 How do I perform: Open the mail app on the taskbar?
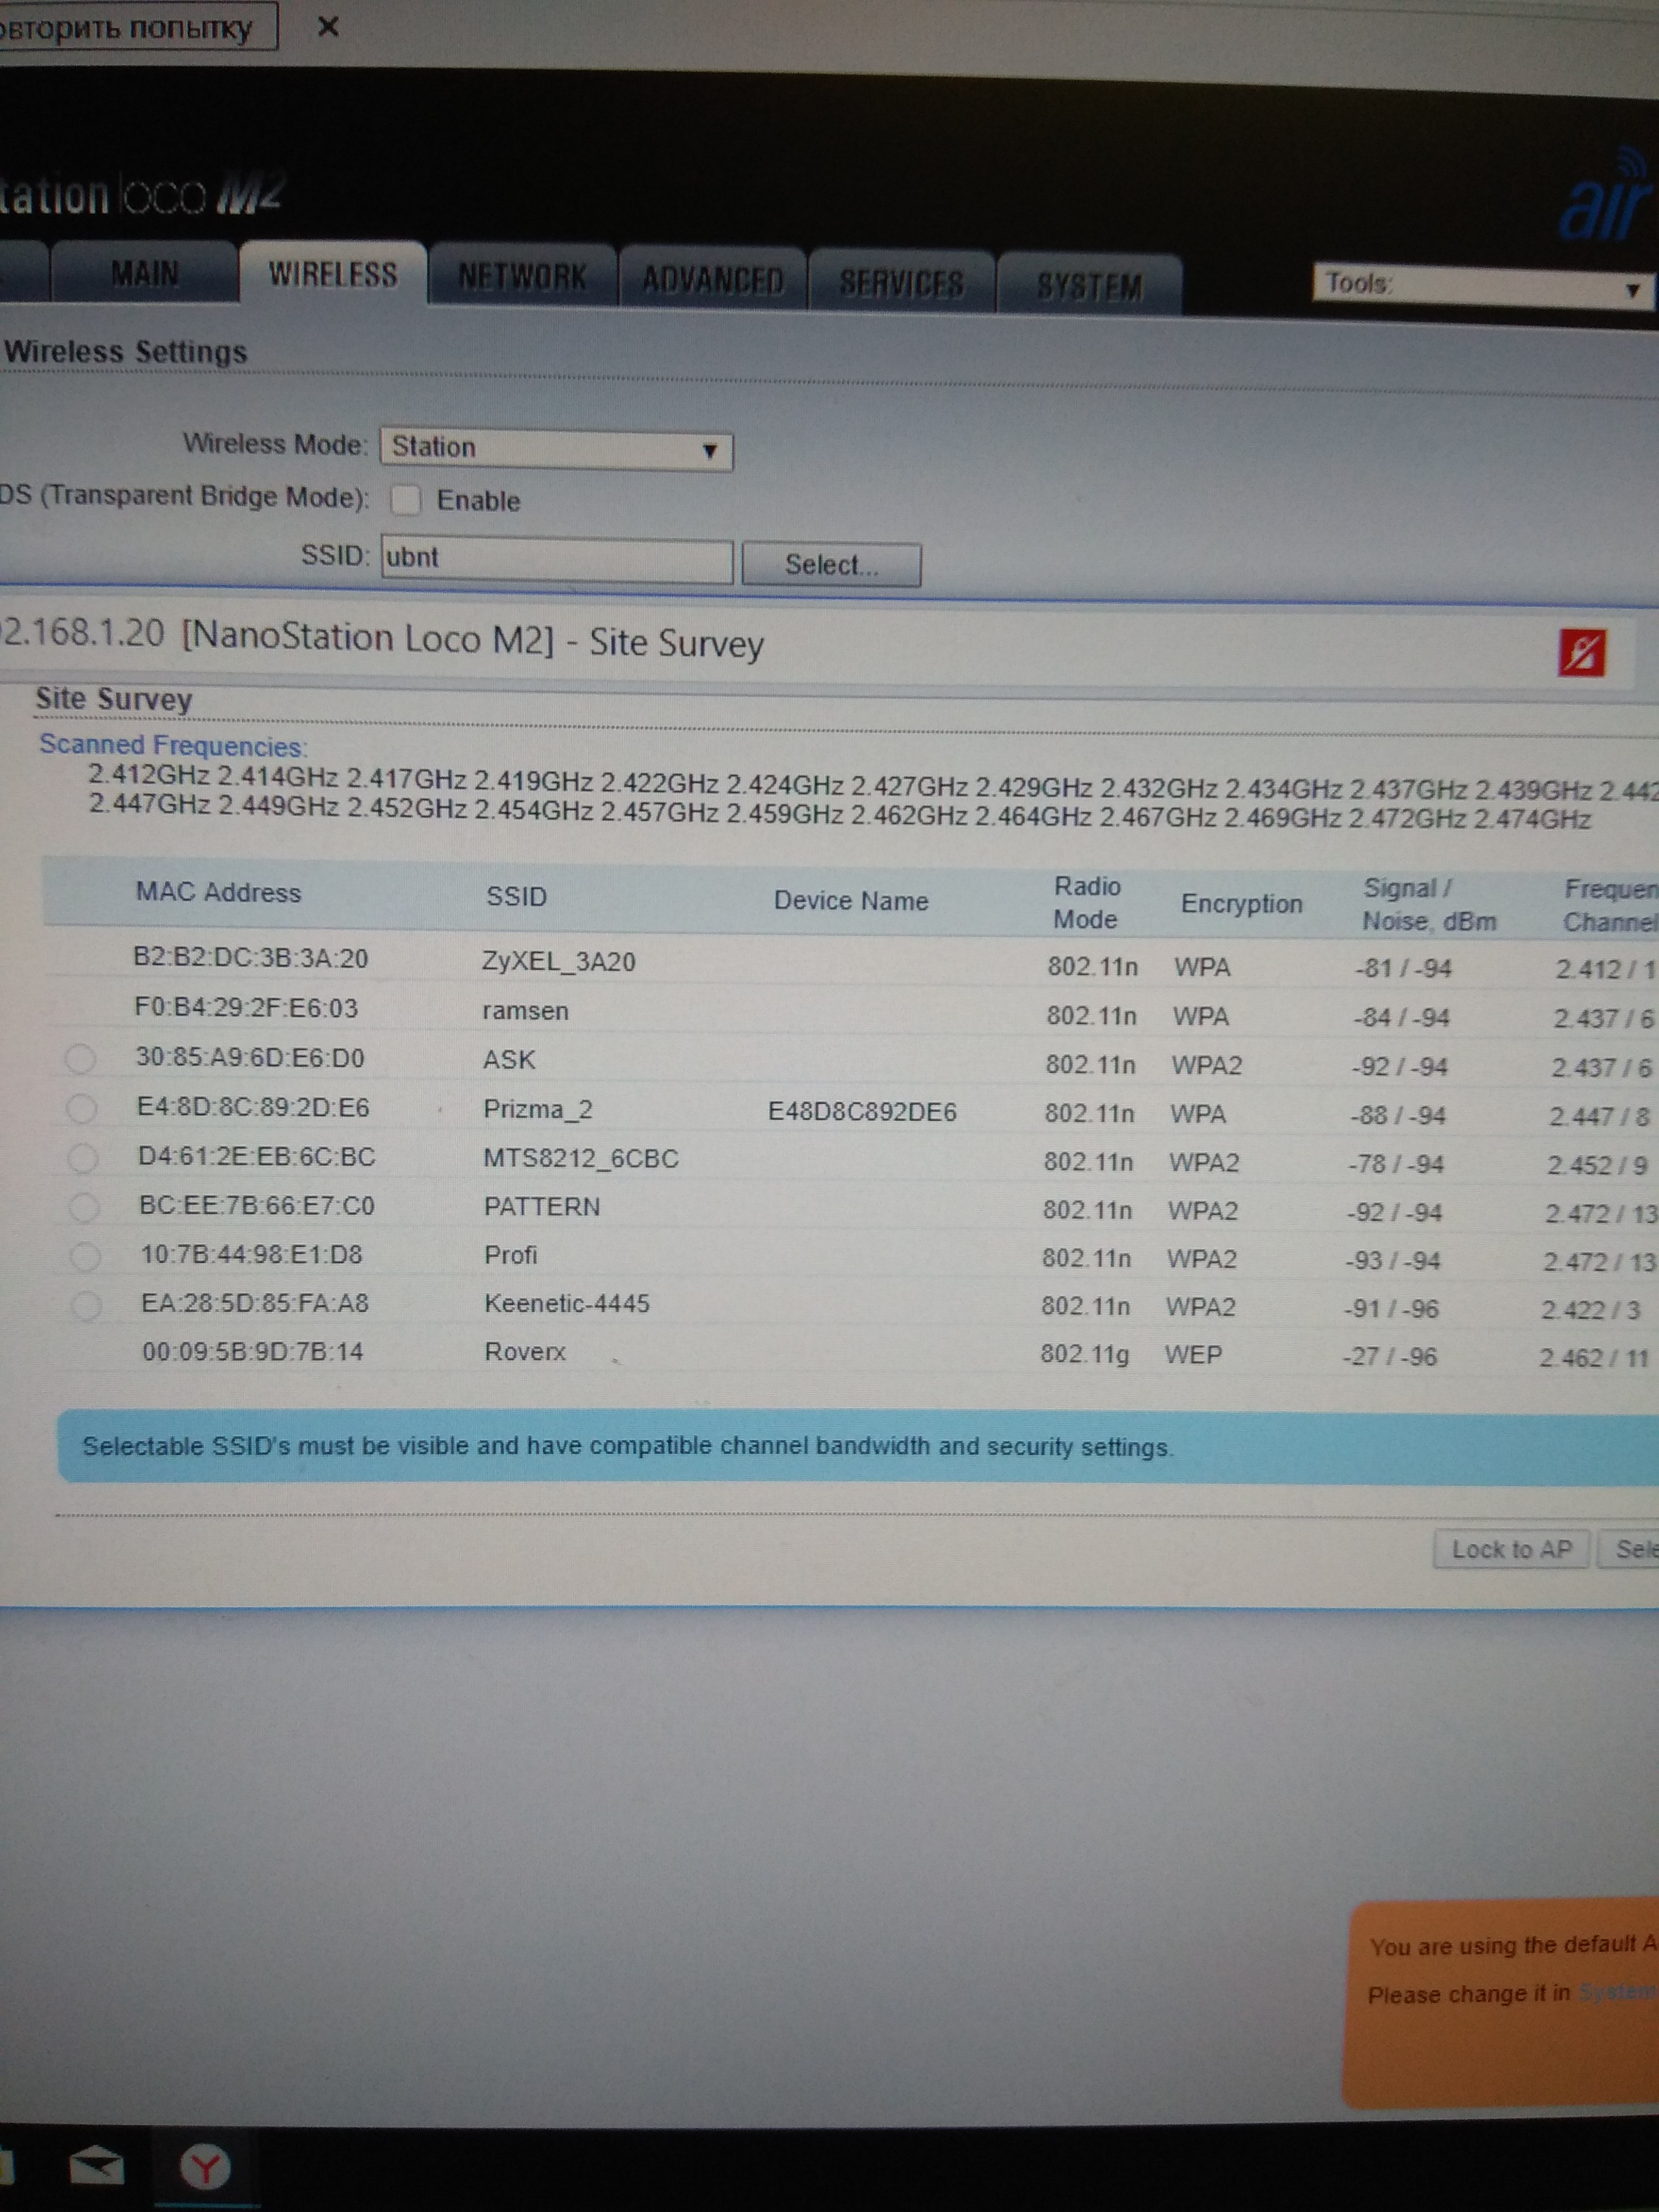pos(97,2166)
